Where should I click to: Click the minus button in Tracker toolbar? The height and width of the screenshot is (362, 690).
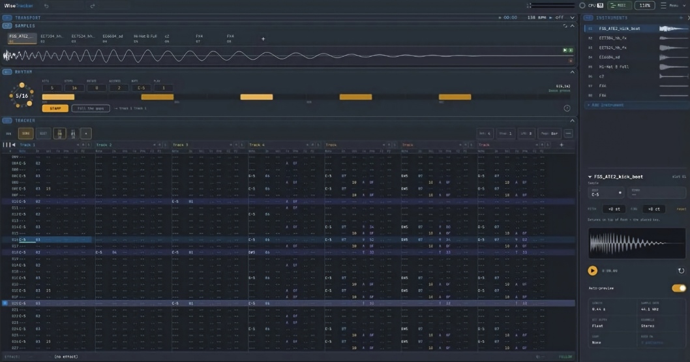tap(569, 133)
